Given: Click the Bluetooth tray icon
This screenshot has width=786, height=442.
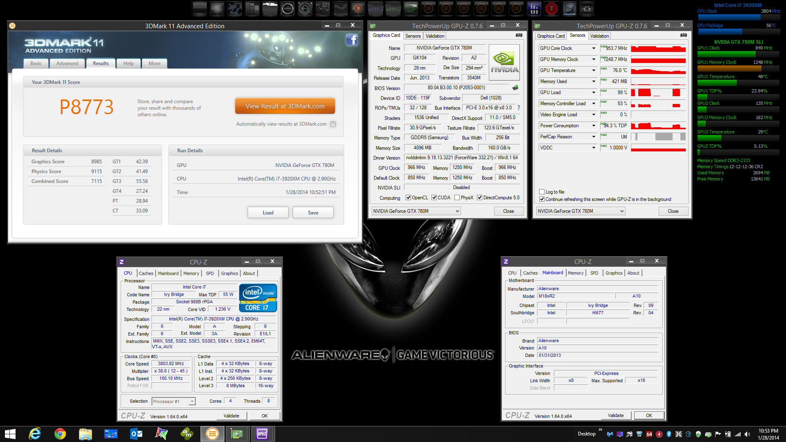Looking at the screenshot, I should tap(669, 434).
